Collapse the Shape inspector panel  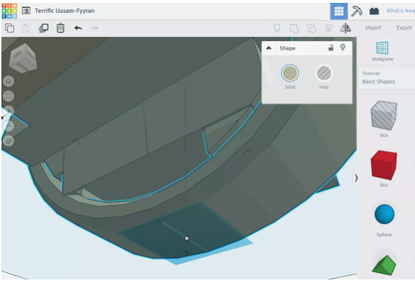point(268,48)
